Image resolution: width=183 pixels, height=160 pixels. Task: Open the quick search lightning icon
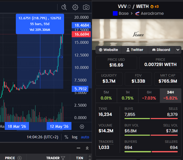(x=64, y=7)
